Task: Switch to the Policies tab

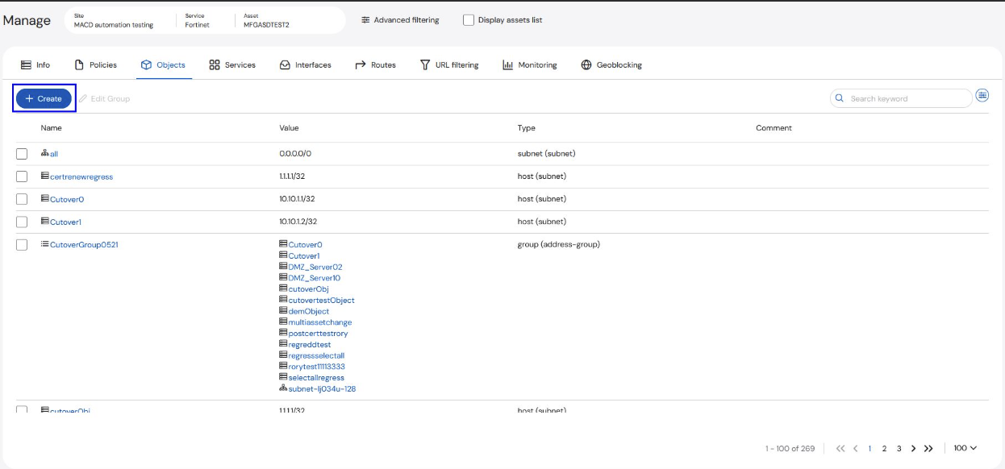Action: pos(96,64)
